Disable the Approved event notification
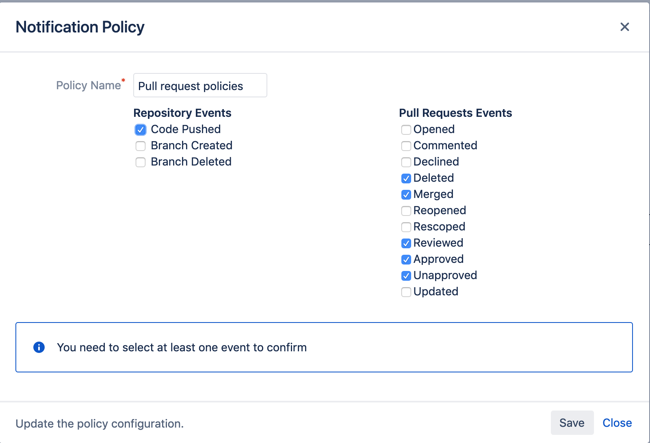 coord(406,260)
